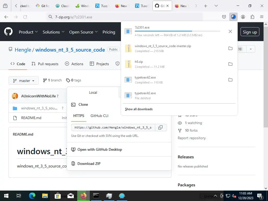Open the Pricing link

coord(109,32)
